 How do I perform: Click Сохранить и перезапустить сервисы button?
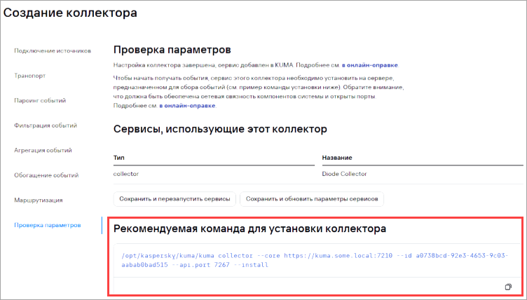pyautogui.click(x=174, y=199)
